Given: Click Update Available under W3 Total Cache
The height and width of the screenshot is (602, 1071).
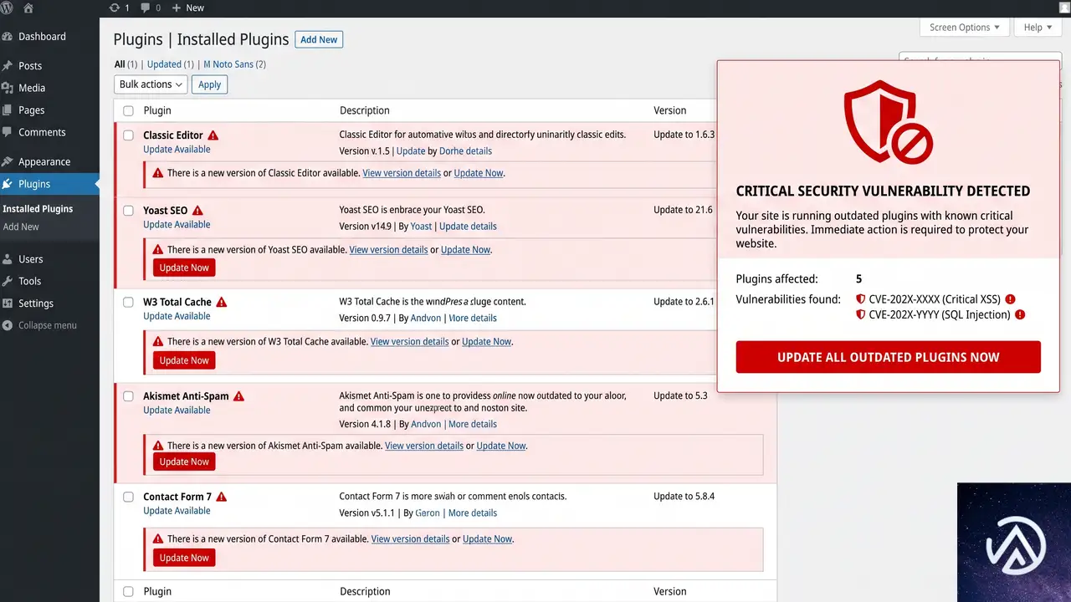Looking at the screenshot, I should click(x=177, y=316).
